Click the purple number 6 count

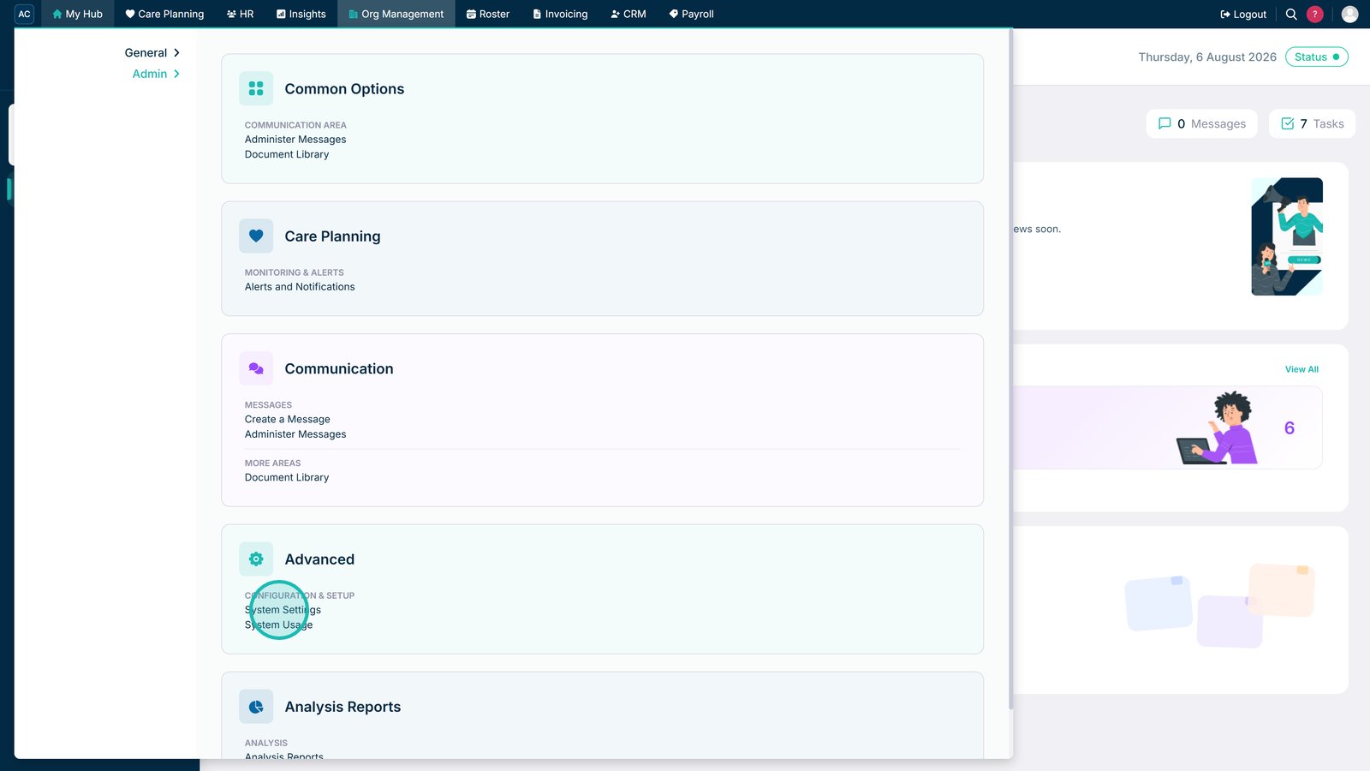pos(1290,427)
